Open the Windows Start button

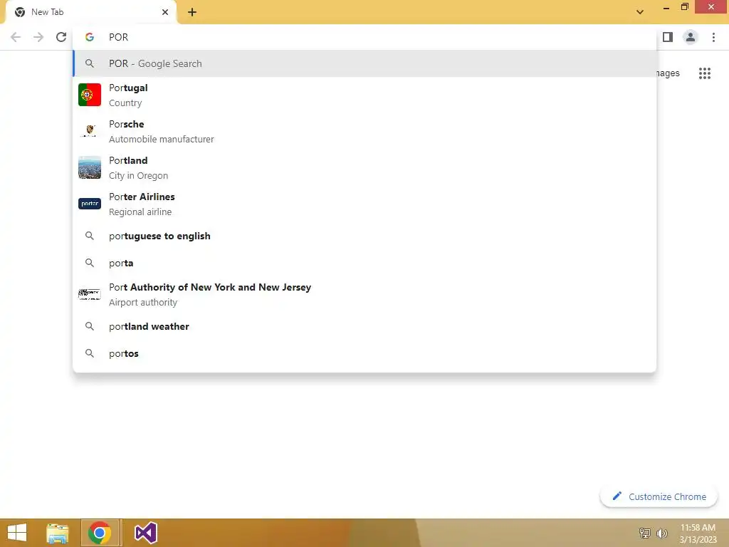(x=17, y=533)
